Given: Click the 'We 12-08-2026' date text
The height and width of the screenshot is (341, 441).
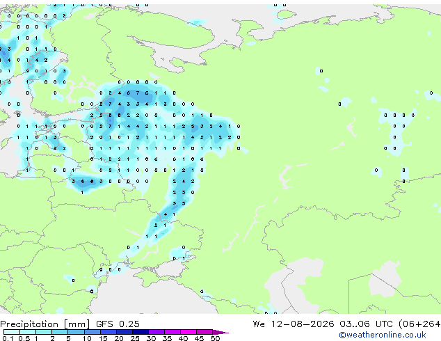Looking at the screenshot, I should (294, 324).
